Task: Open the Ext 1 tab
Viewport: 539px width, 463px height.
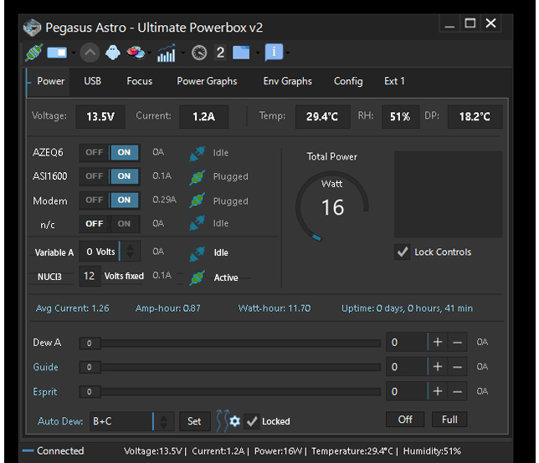Action: (394, 81)
